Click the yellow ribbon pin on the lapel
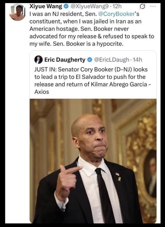 (119, 179)
